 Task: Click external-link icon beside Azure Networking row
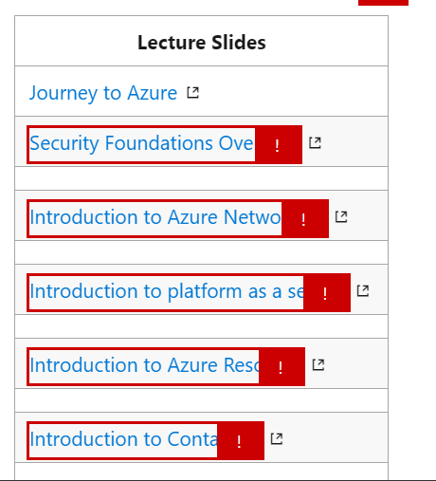[341, 217]
